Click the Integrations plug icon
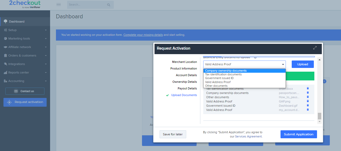The width and height of the screenshot is (341, 151). tap(6, 64)
